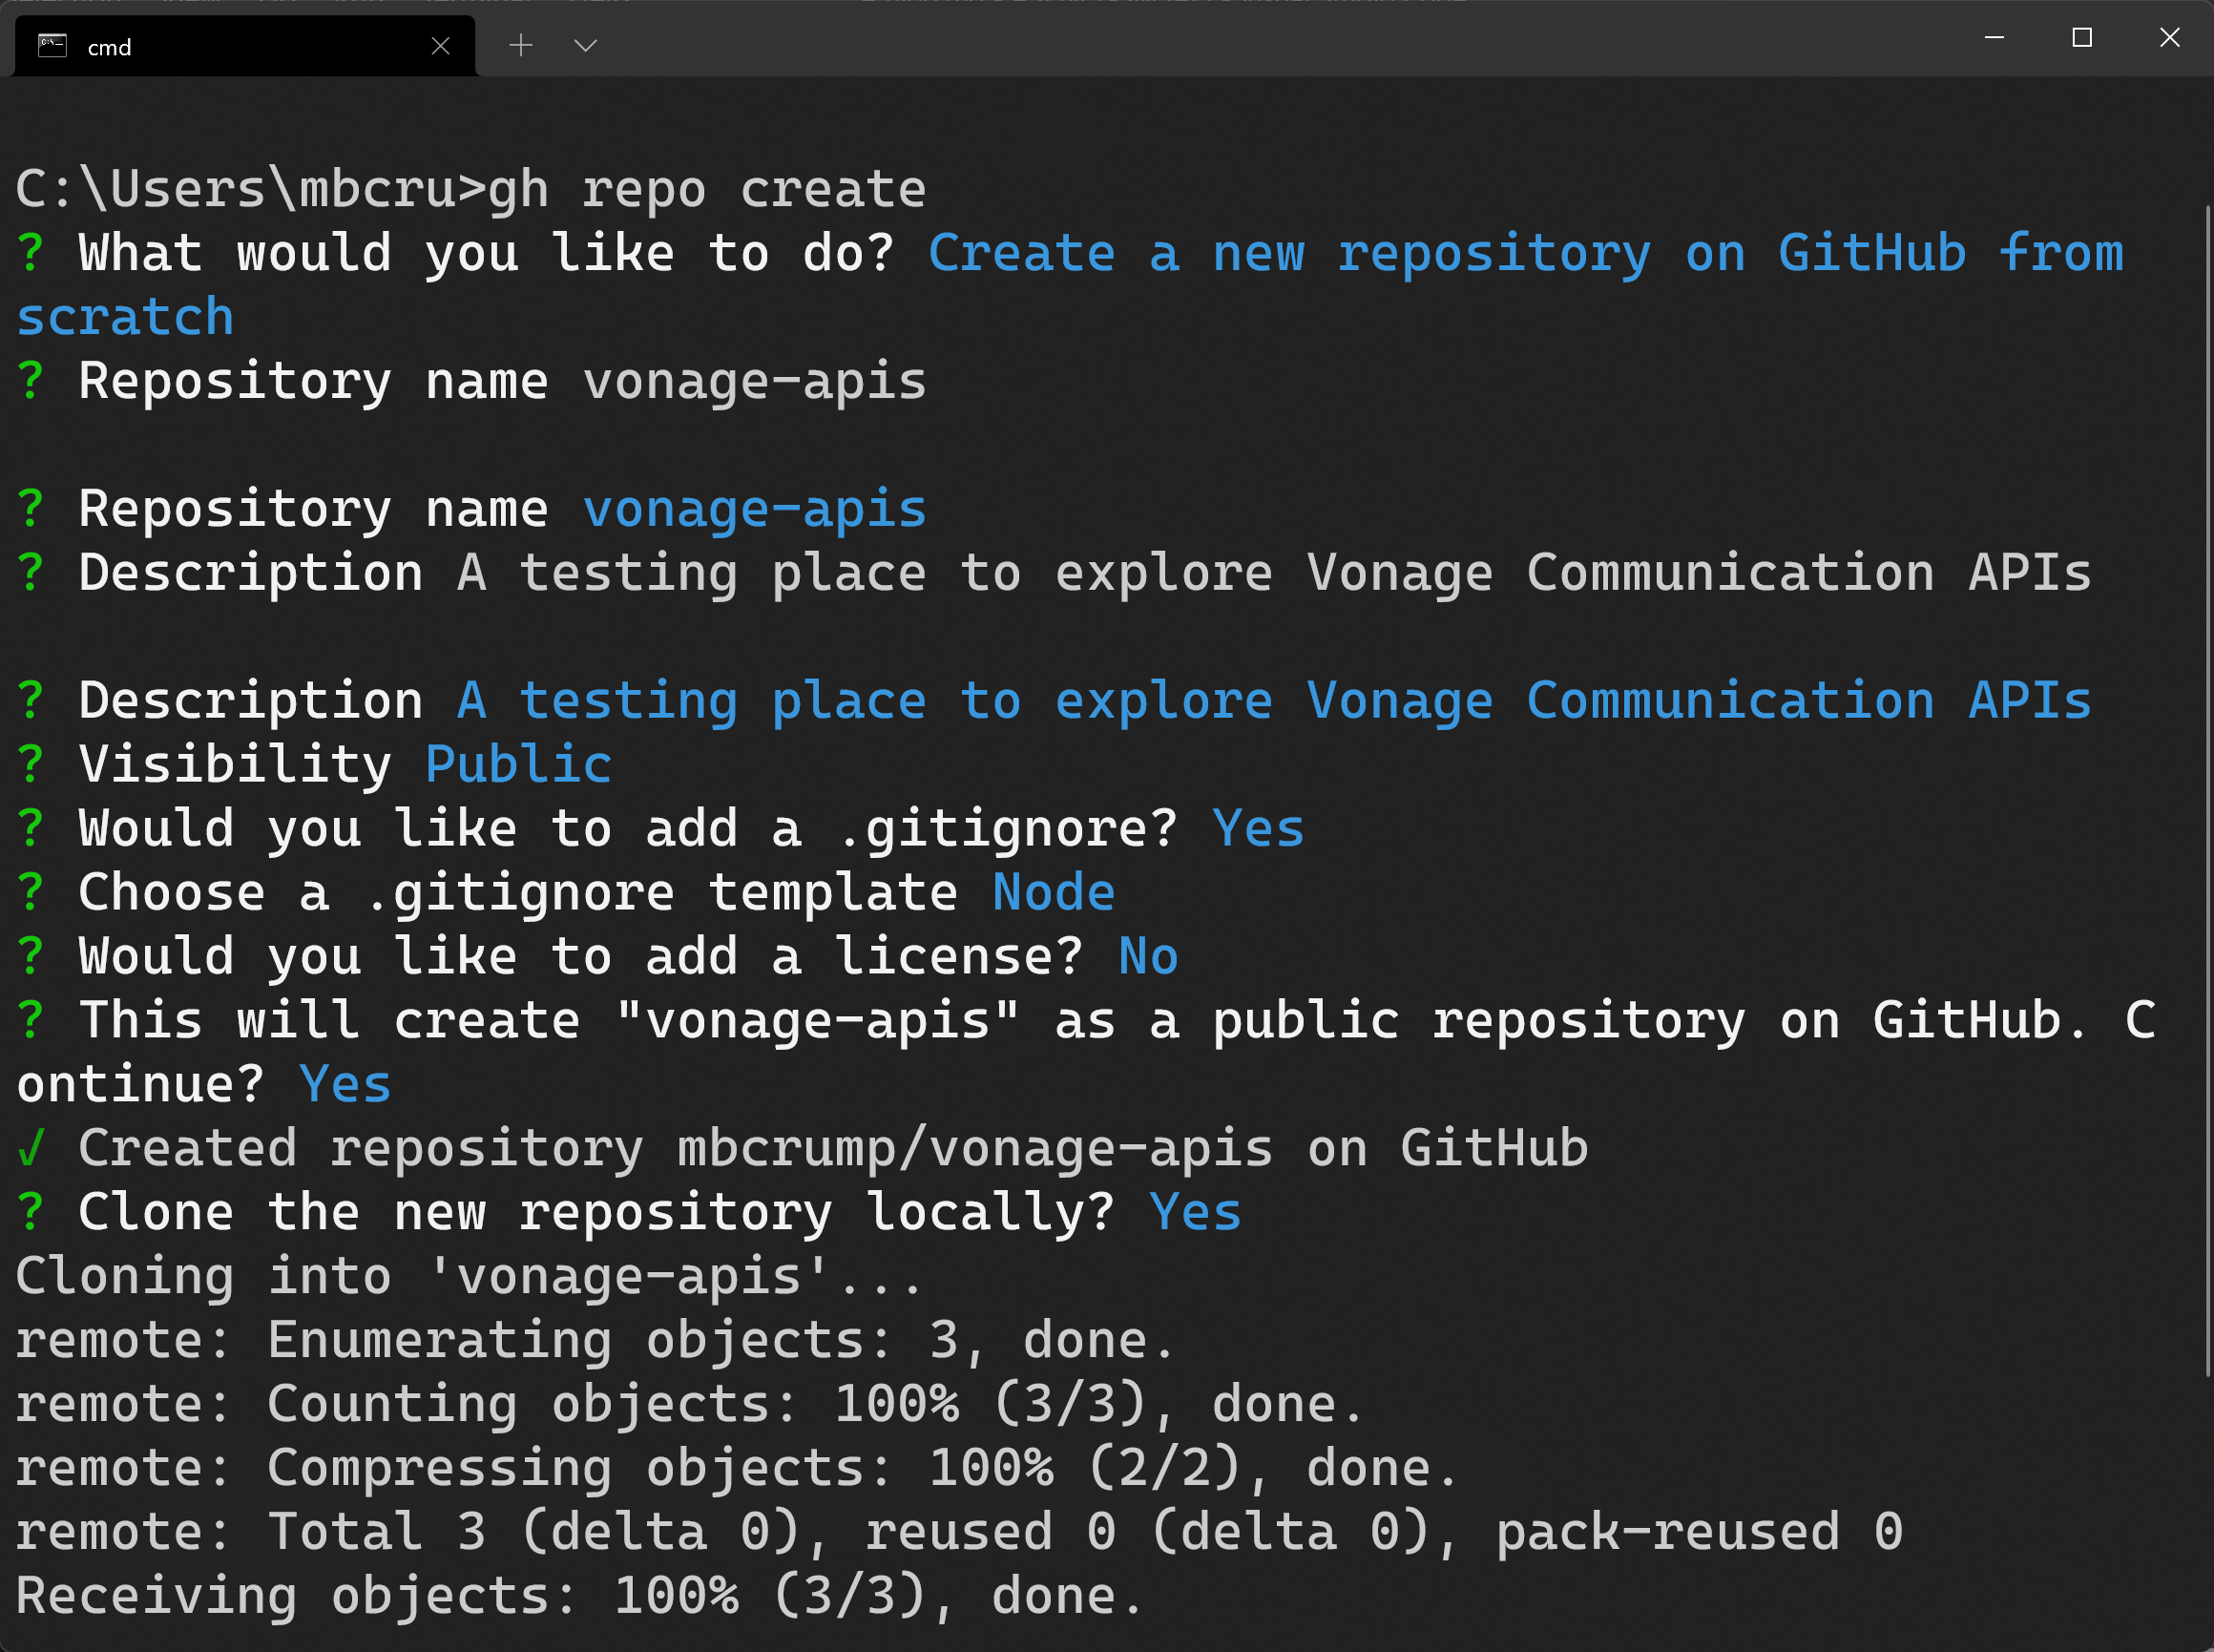
Task: Click the cmd icon in the tab
Action: coord(52,46)
